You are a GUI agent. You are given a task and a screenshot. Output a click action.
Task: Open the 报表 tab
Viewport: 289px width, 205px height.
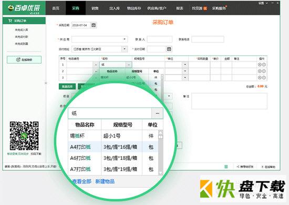click(x=180, y=8)
